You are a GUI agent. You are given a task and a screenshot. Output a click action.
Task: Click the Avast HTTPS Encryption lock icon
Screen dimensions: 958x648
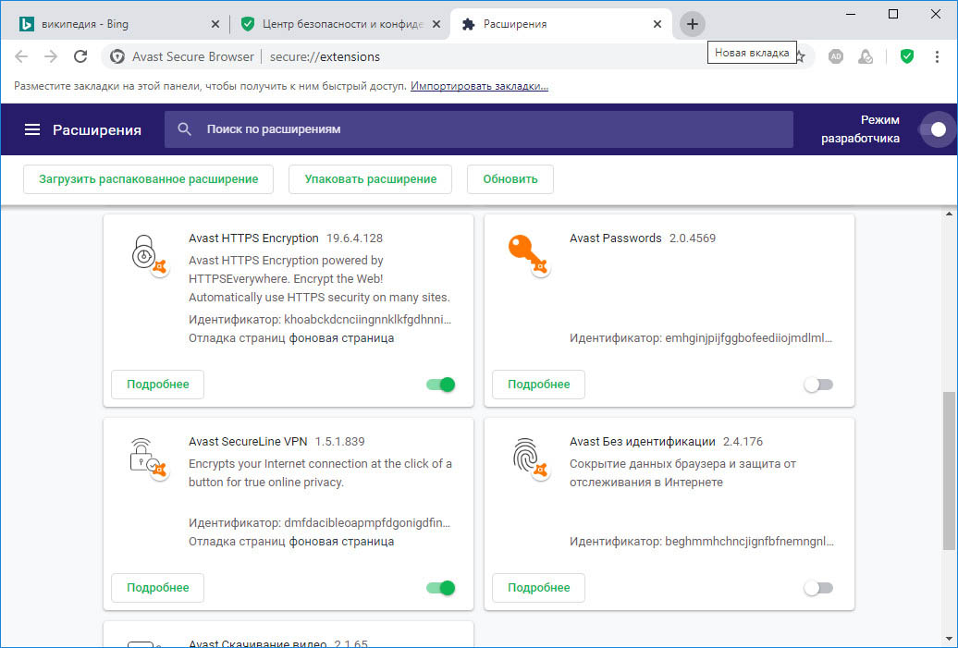coord(149,255)
